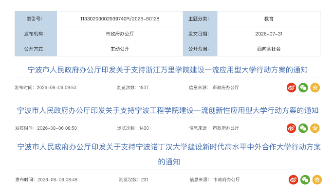333x194 pixels.
Task: Click the 公开方式 label cell
Action: (36, 49)
